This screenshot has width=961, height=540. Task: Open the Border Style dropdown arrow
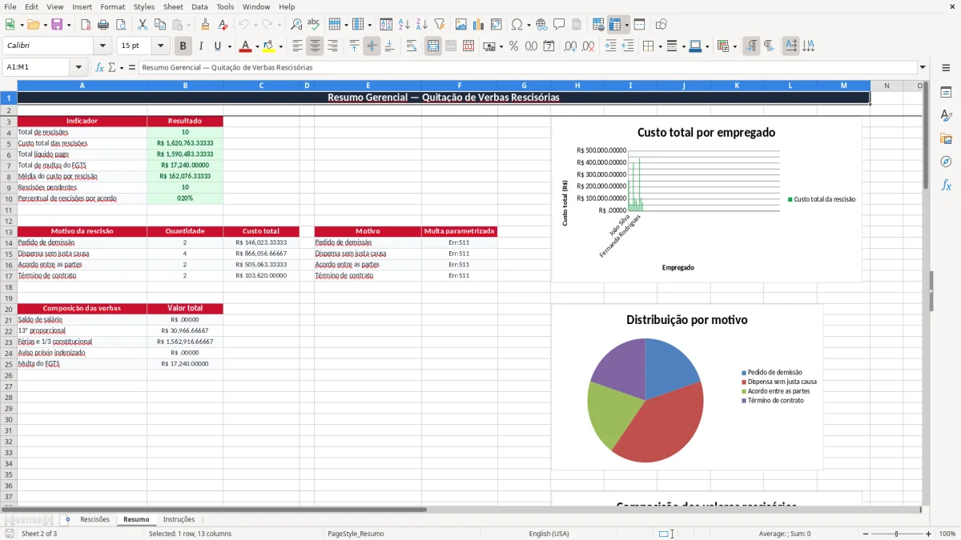(684, 46)
